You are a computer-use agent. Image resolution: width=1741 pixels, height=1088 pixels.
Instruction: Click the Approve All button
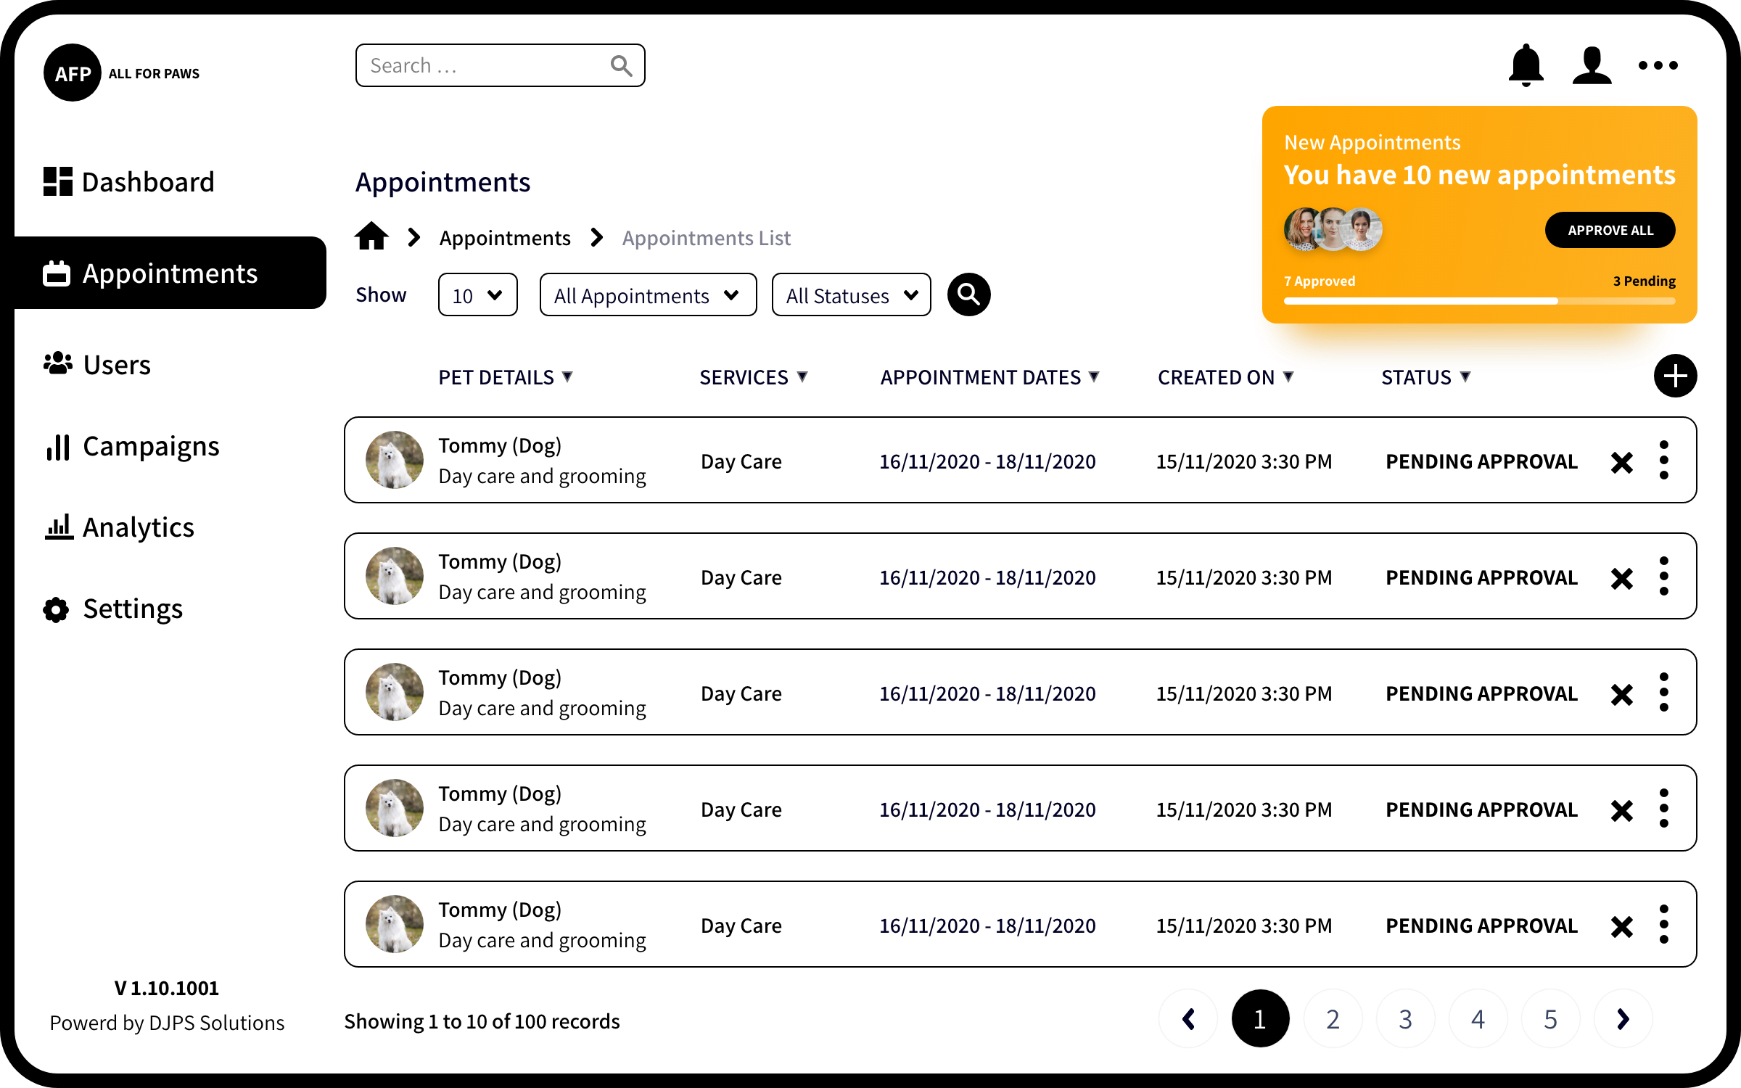[x=1610, y=230]
